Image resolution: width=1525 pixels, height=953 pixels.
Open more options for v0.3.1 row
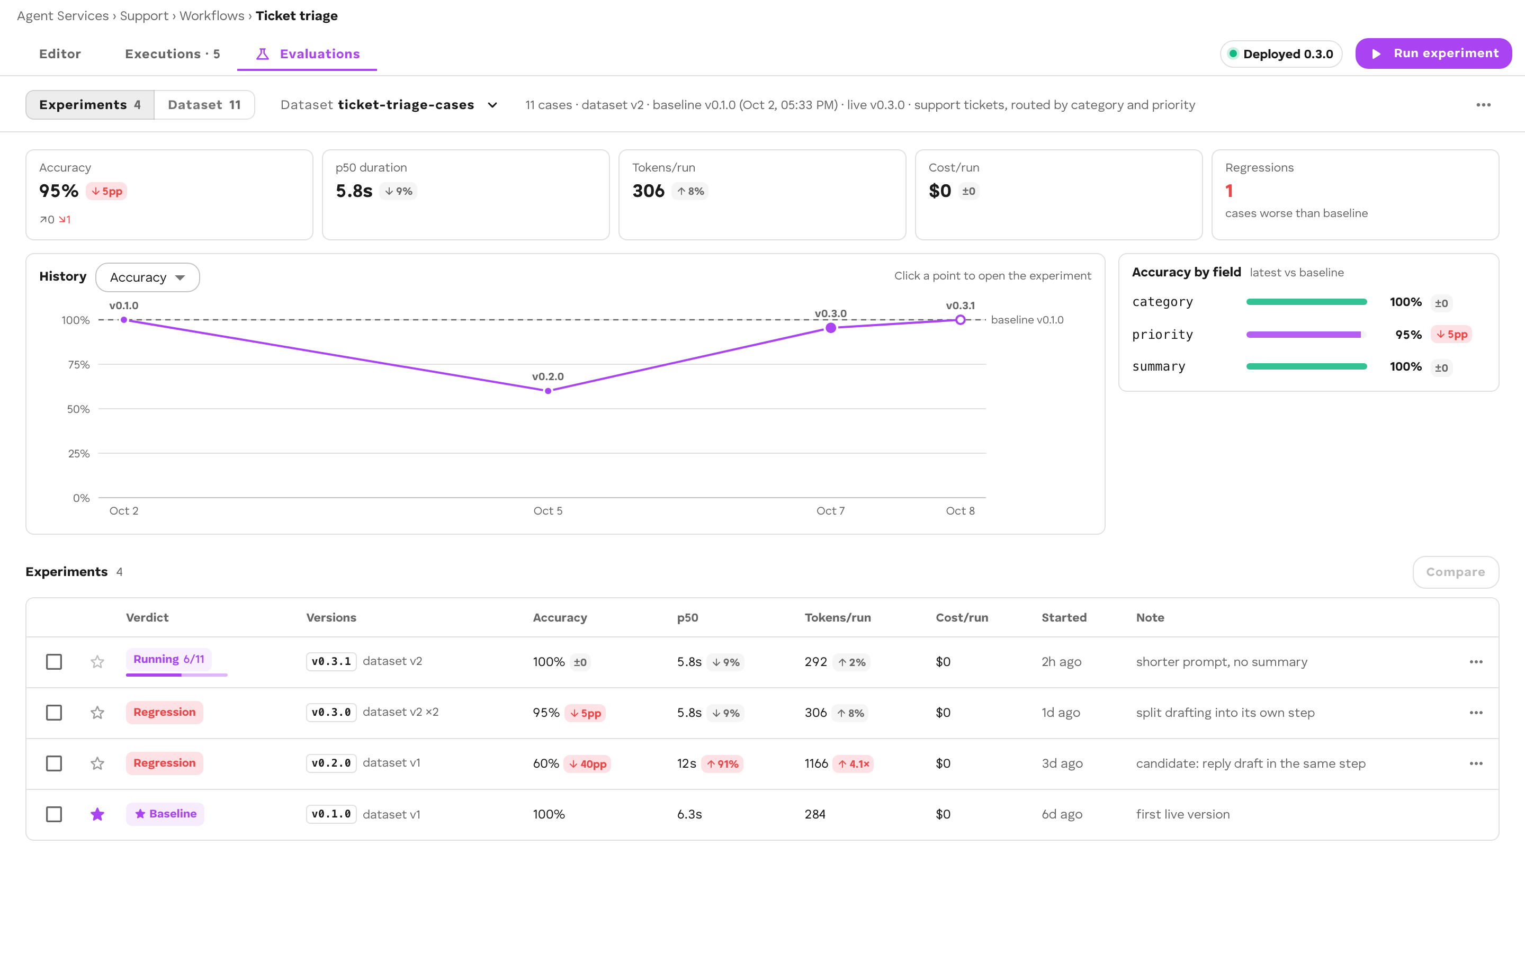1476,662
